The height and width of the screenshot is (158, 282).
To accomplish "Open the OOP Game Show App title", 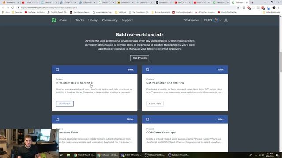I will (161, 133).
